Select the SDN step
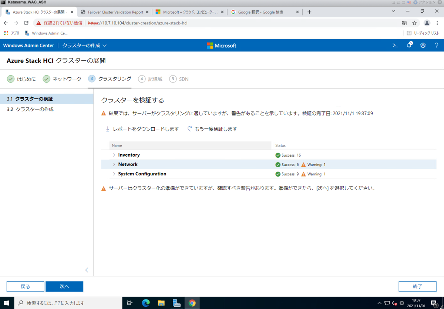The width and height of the screenshot is (444, 309). coord(179,79)
